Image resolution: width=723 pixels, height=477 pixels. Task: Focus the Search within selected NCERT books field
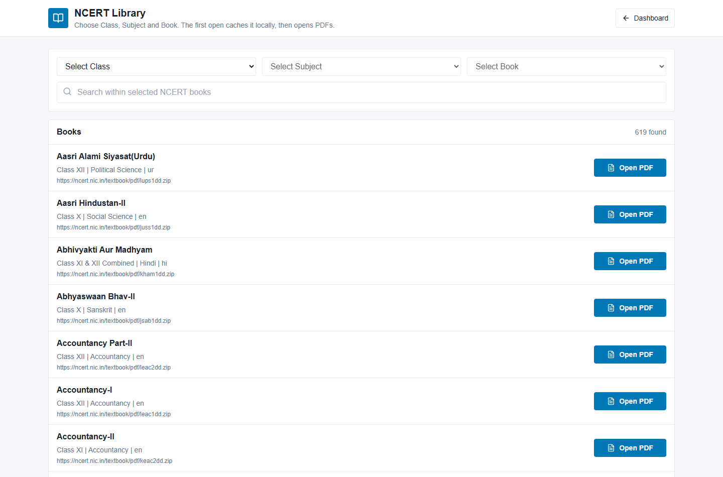coord(361,92)
